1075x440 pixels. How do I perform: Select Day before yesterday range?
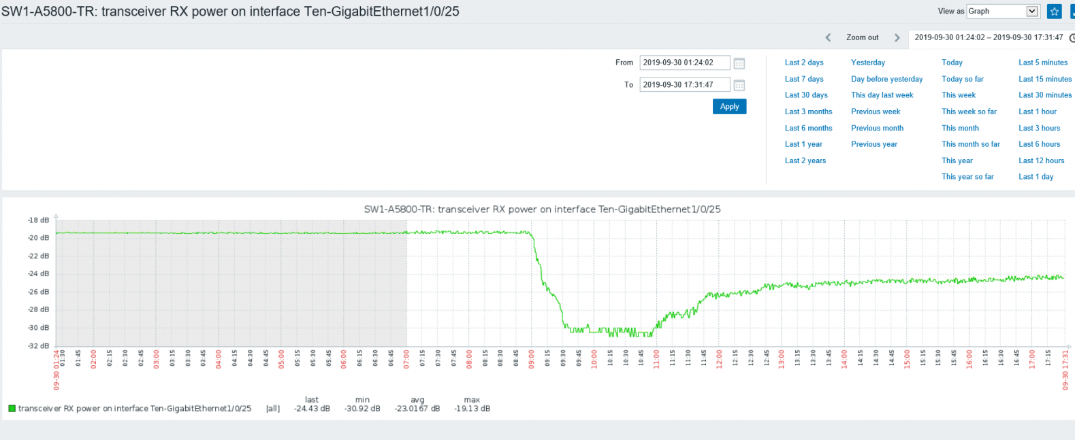coord(886,79)
